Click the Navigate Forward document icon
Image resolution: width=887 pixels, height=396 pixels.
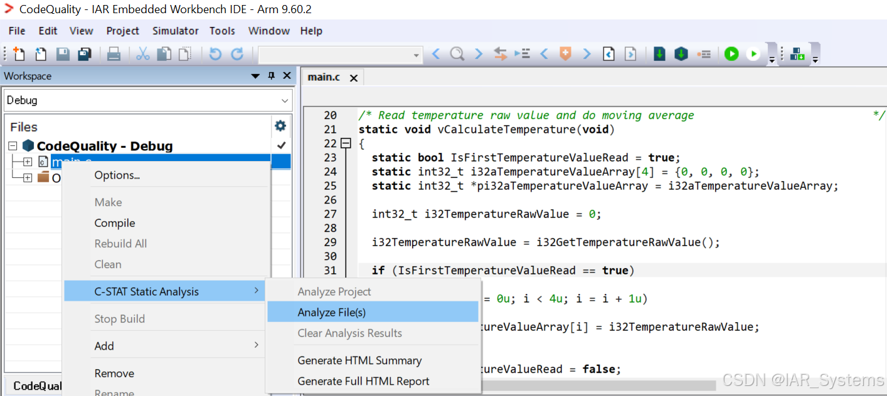pos(630,55)
